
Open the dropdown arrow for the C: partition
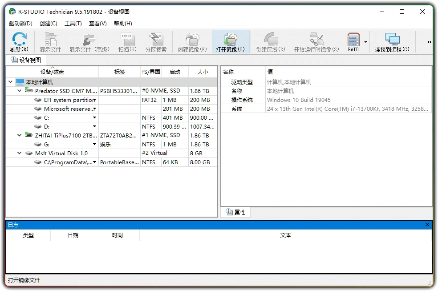pos(95,117)
